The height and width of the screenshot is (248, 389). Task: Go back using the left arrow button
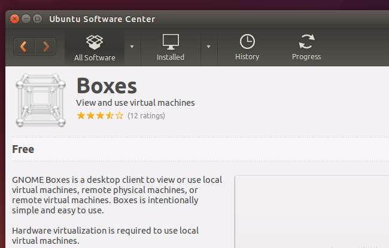click(23, 47)
